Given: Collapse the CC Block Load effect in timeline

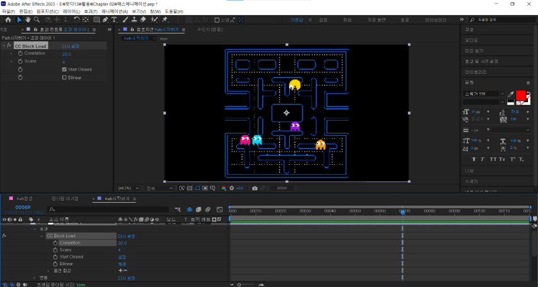Looking at the screenshot, I should [x=42, y=236].
